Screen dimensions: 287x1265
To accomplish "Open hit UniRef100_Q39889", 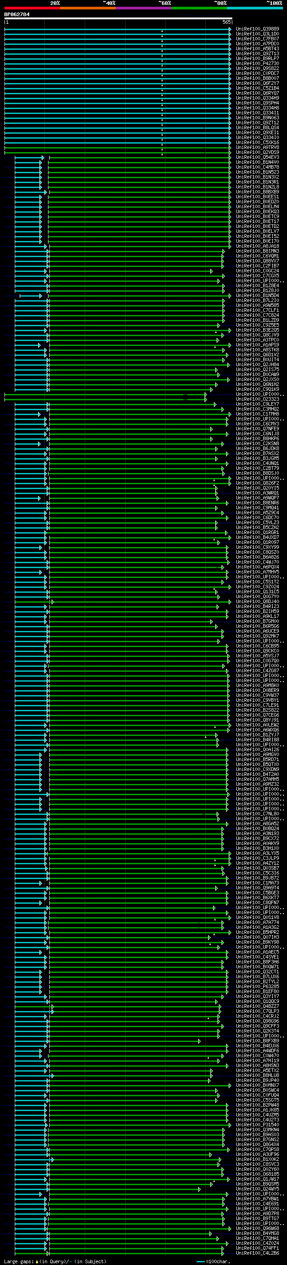I will pos(257,29).
